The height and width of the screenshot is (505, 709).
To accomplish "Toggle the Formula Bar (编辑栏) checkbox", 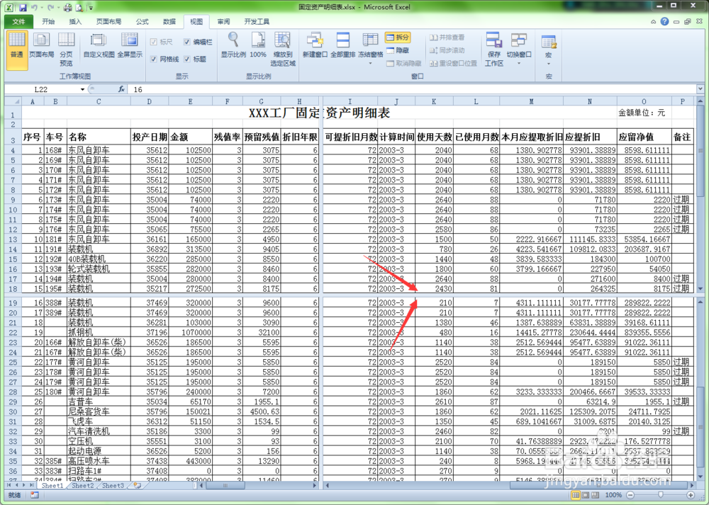I will (x=186, y=42).
